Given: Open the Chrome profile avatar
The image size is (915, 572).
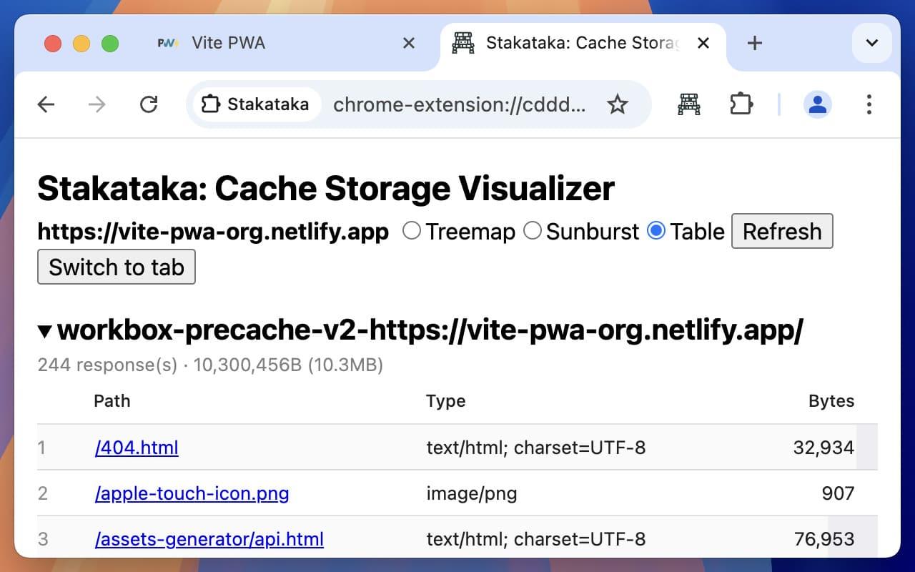Looking at the screenshot, I should tap(817, 105).
